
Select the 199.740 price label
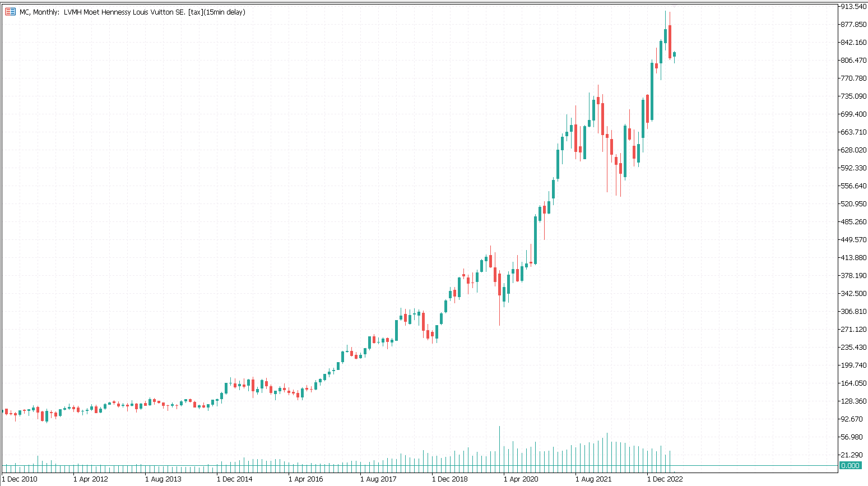pyautogui.click(x=854, y=365)
